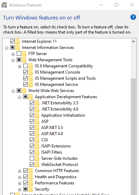Click the Application Initialization folder icon
139x195 pixels.
point(37,115)
